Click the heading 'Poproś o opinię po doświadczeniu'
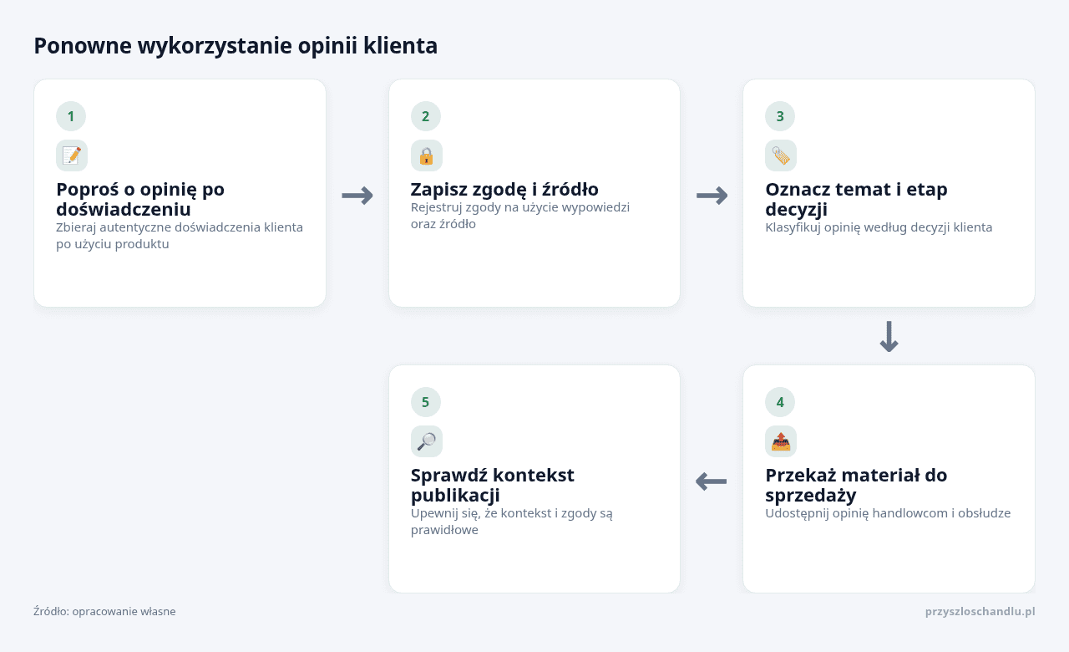The image size is (1069, 652). tap(140, 199)
